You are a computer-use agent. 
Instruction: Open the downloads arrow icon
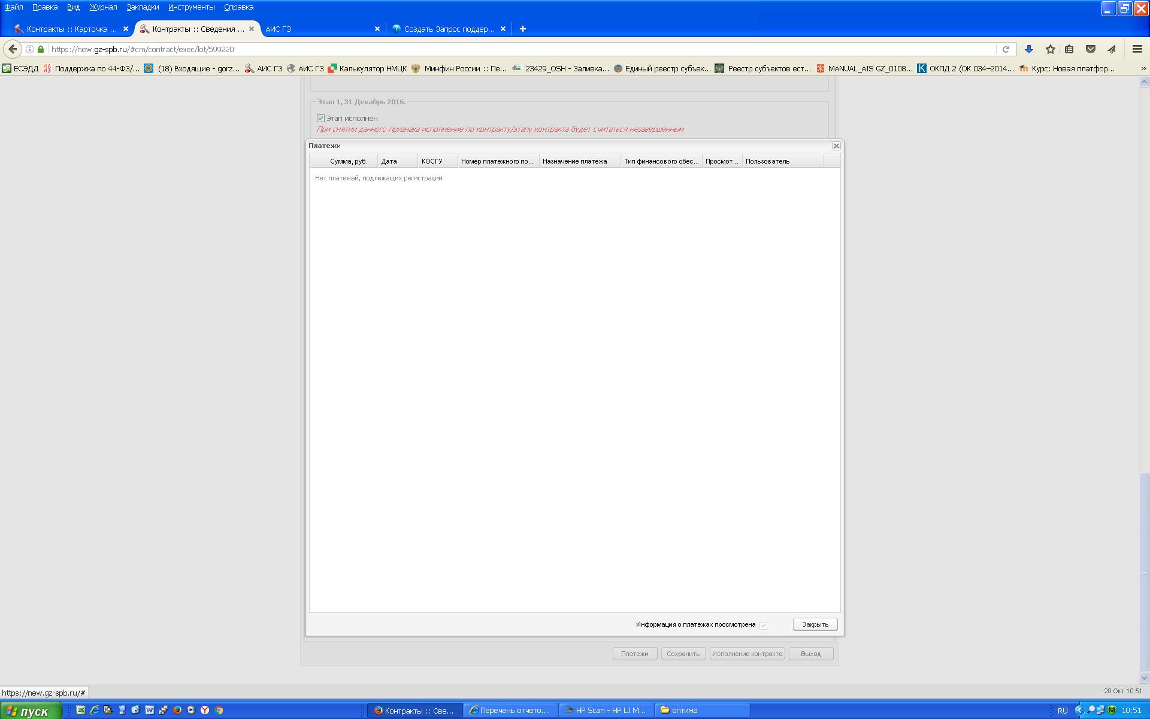1028,49
